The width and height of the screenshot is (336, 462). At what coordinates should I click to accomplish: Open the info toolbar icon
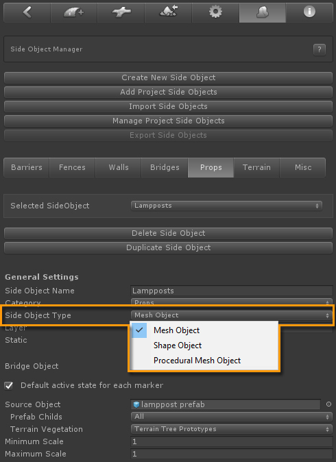coord(309,12)
